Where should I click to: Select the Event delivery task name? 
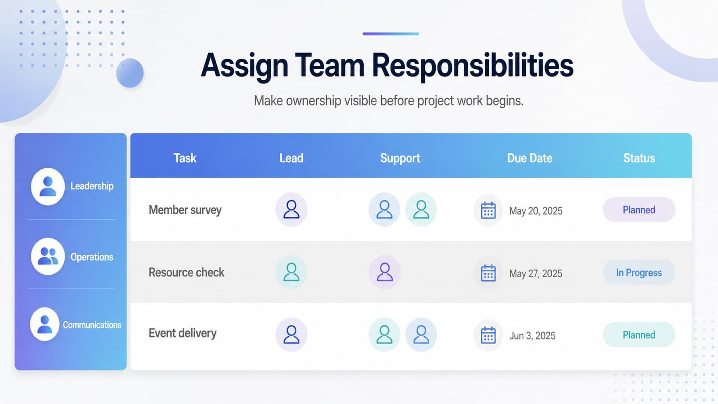pos(183,333)
